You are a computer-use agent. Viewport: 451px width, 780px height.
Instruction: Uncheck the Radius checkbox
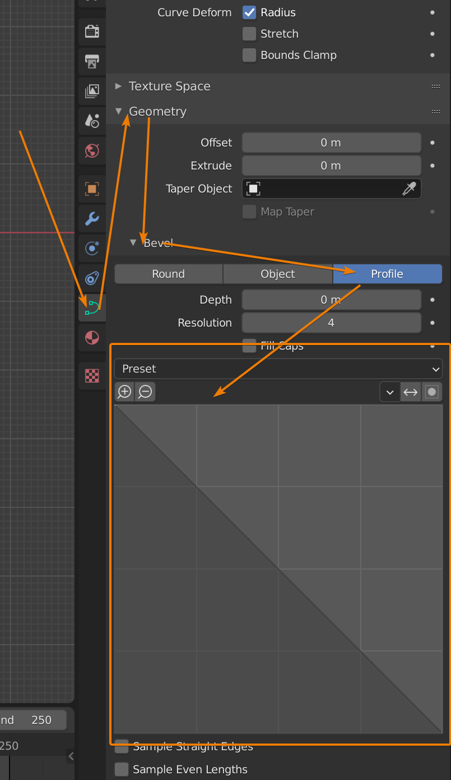pyautogui.click(x=249, y=12)
